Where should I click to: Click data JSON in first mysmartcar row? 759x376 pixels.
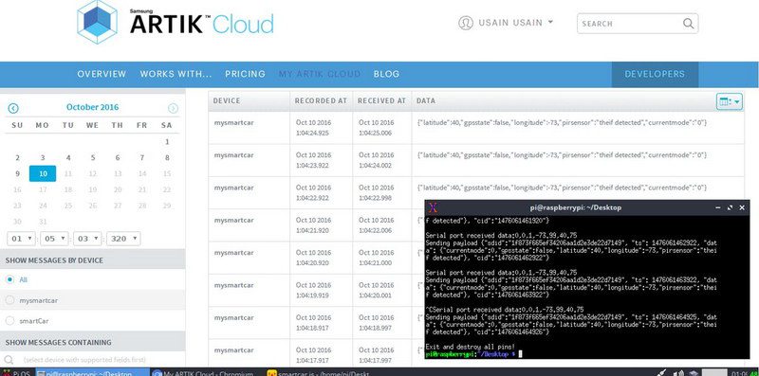coord(562,123)
